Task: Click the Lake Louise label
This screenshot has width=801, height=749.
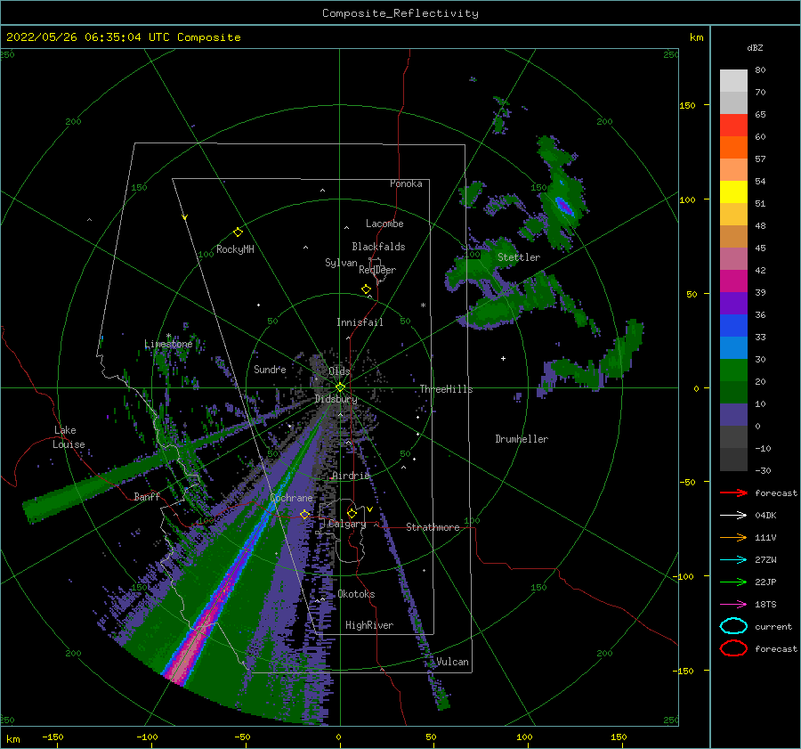Action: 69,437
